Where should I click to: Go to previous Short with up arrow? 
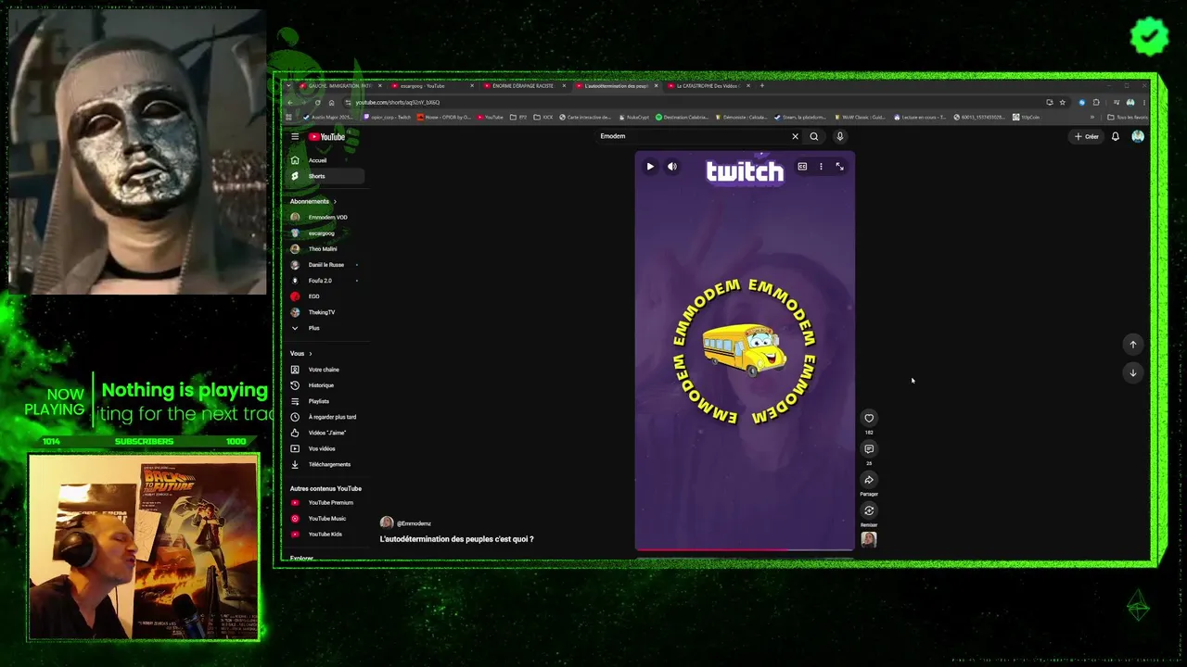tap(1132, 345)
